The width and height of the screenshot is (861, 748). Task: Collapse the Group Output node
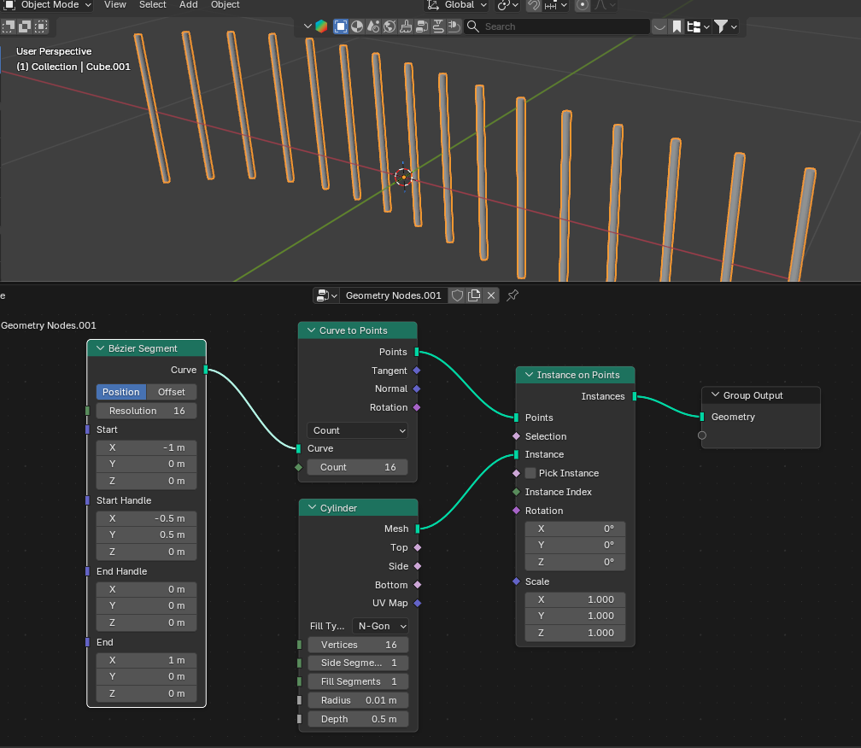tap(715, 394)
